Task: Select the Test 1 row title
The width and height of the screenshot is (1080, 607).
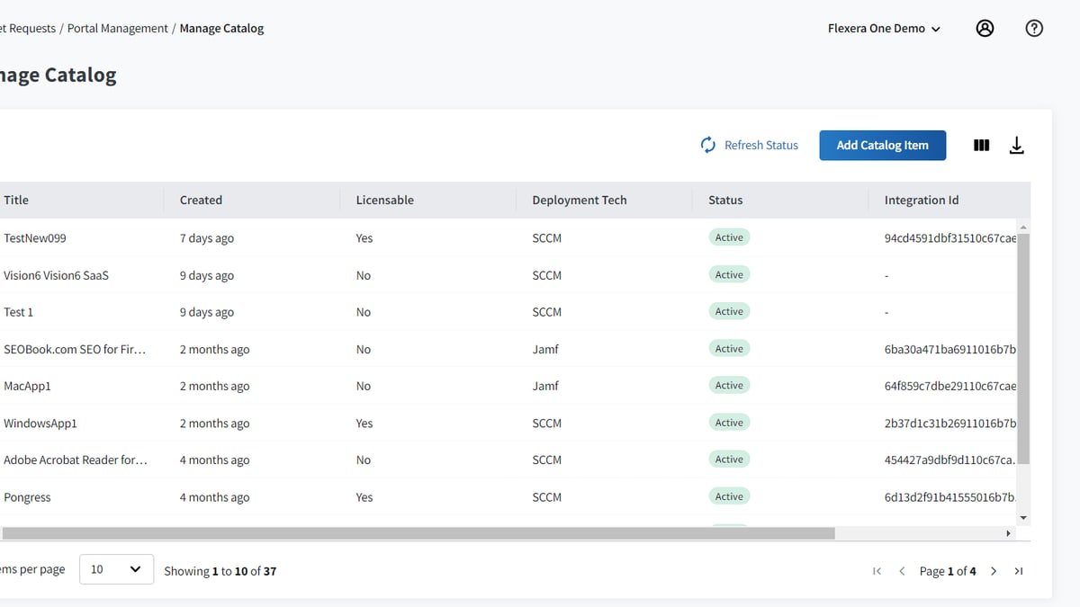Action: coord(18,312)
